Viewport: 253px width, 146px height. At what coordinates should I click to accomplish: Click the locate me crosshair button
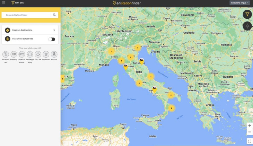click(x=247, y=26)
